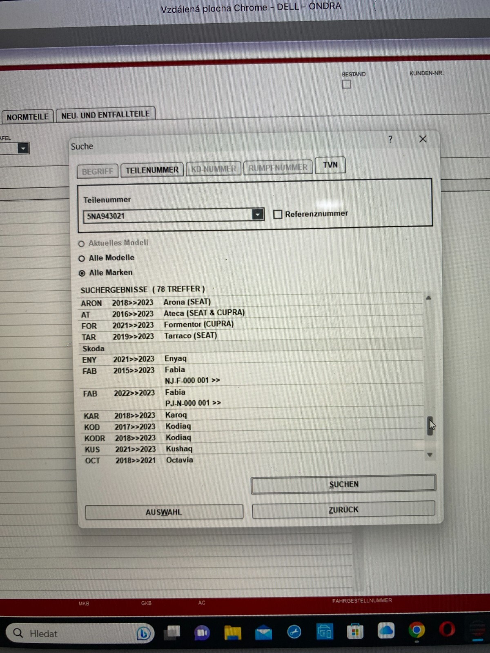Open the NEU- UND ENTFALLTEILE tab
490x653 pixels.
click(x=105, y=115)
